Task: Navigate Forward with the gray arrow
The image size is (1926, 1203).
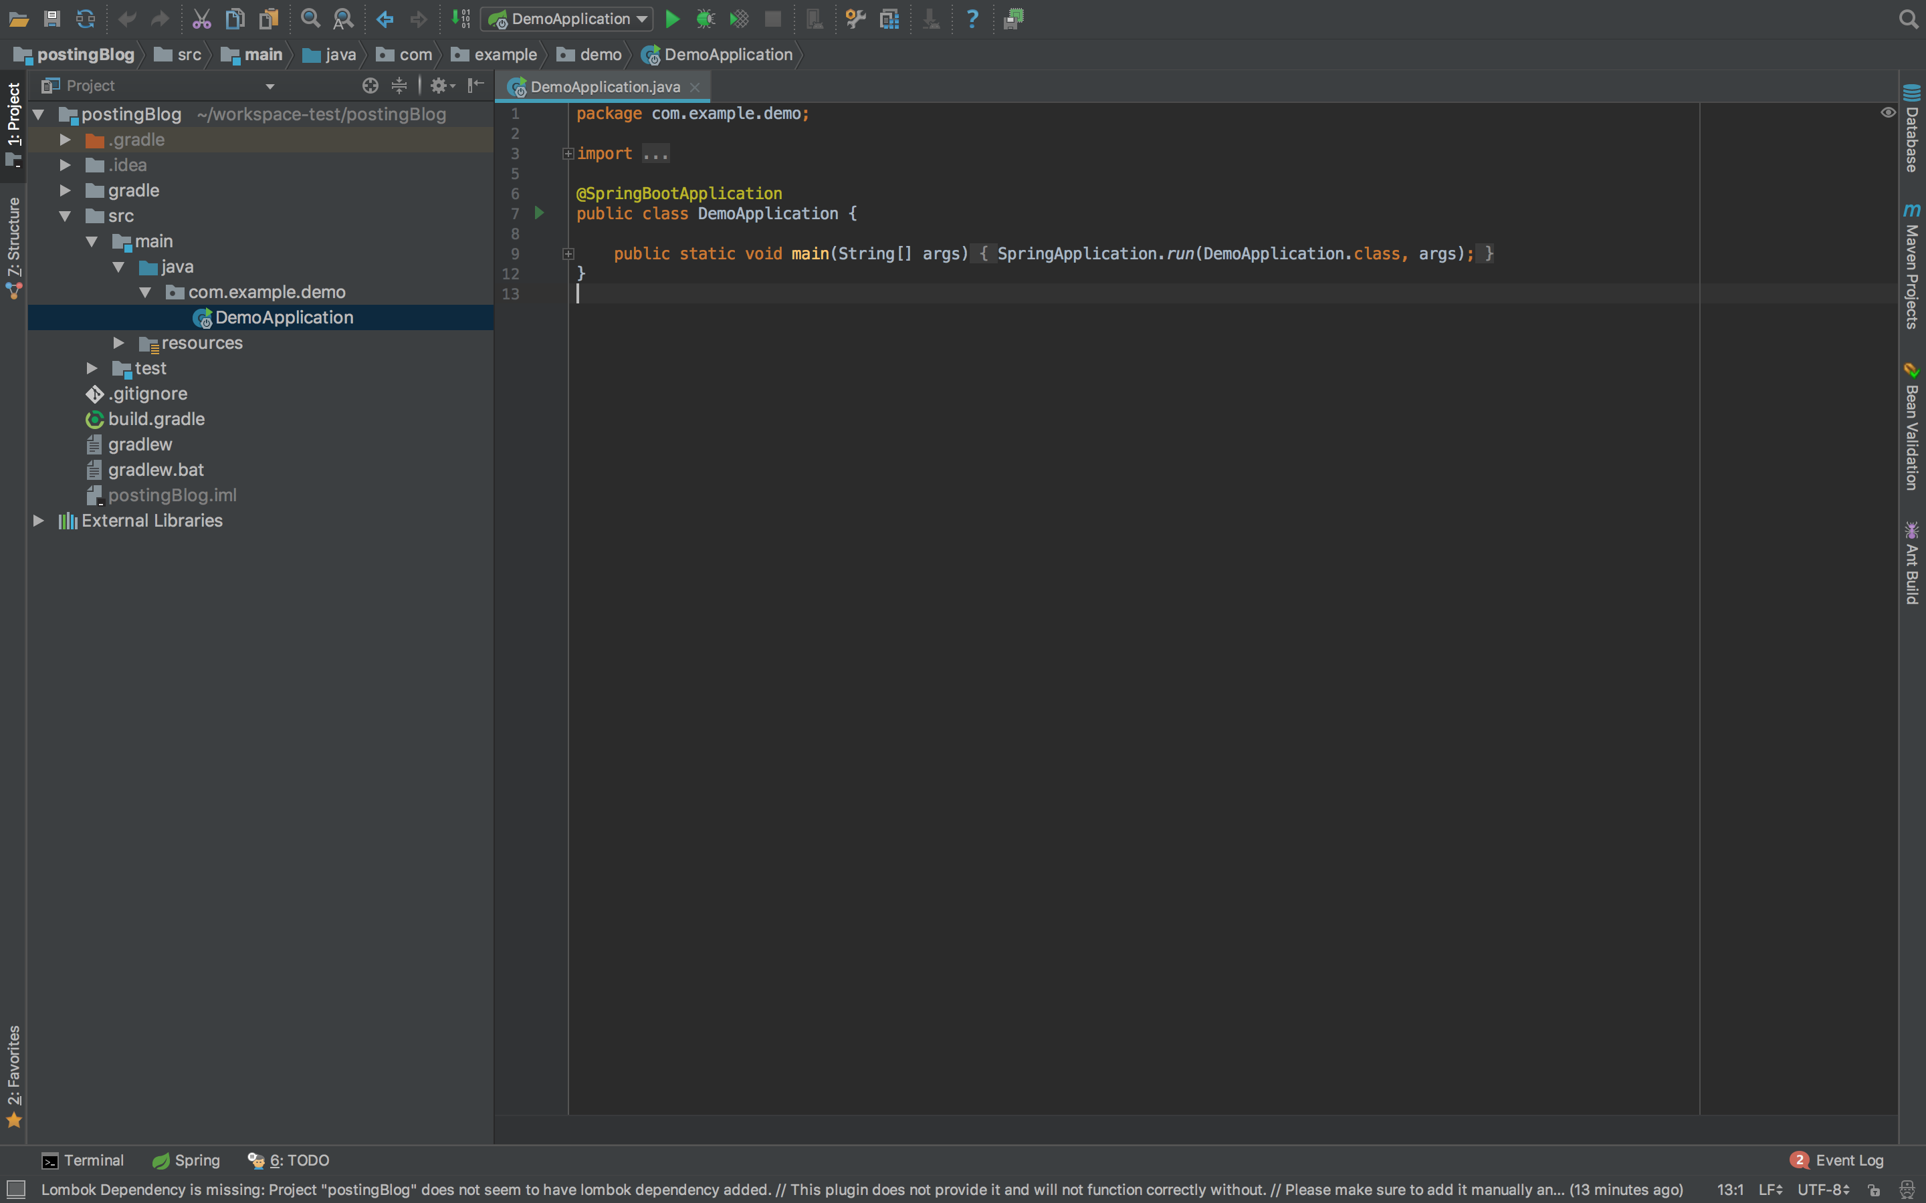Action: coord(419,19)
